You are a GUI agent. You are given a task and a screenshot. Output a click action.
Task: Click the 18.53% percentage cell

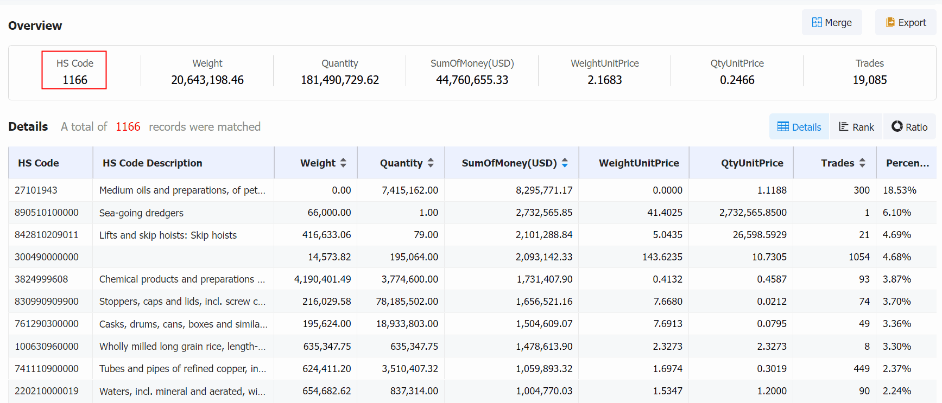tap(900, 190)
